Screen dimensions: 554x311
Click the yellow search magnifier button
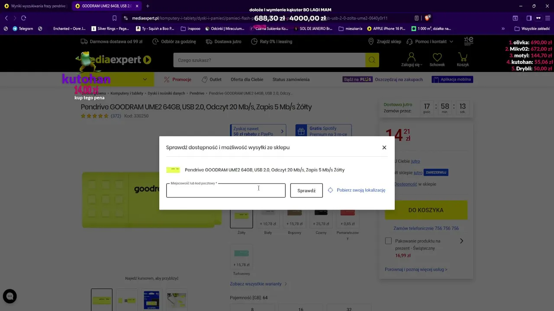pyautogui.click(x=372, y=60)
